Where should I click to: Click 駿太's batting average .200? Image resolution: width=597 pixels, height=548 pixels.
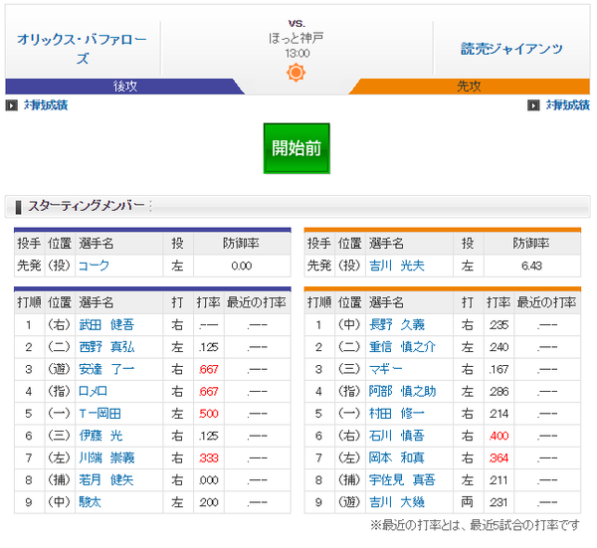(209, 502)
